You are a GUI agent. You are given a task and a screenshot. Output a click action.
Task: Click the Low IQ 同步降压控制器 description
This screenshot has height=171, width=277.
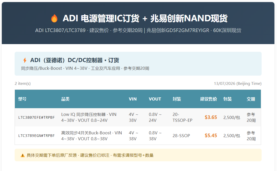click(89, 117)
